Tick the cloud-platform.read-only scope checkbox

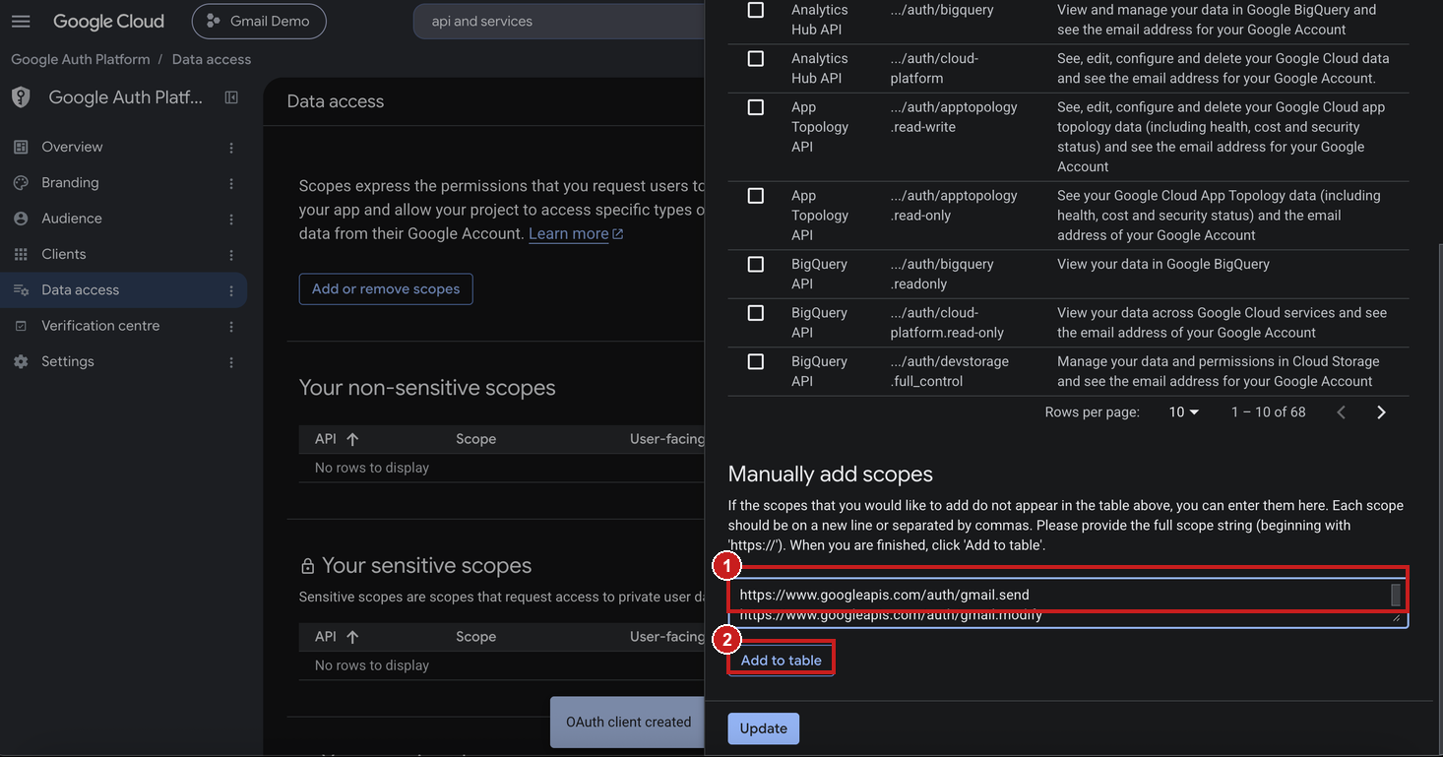point(756,313)
